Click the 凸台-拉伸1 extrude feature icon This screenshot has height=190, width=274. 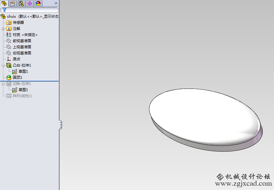tap(9, 65)
